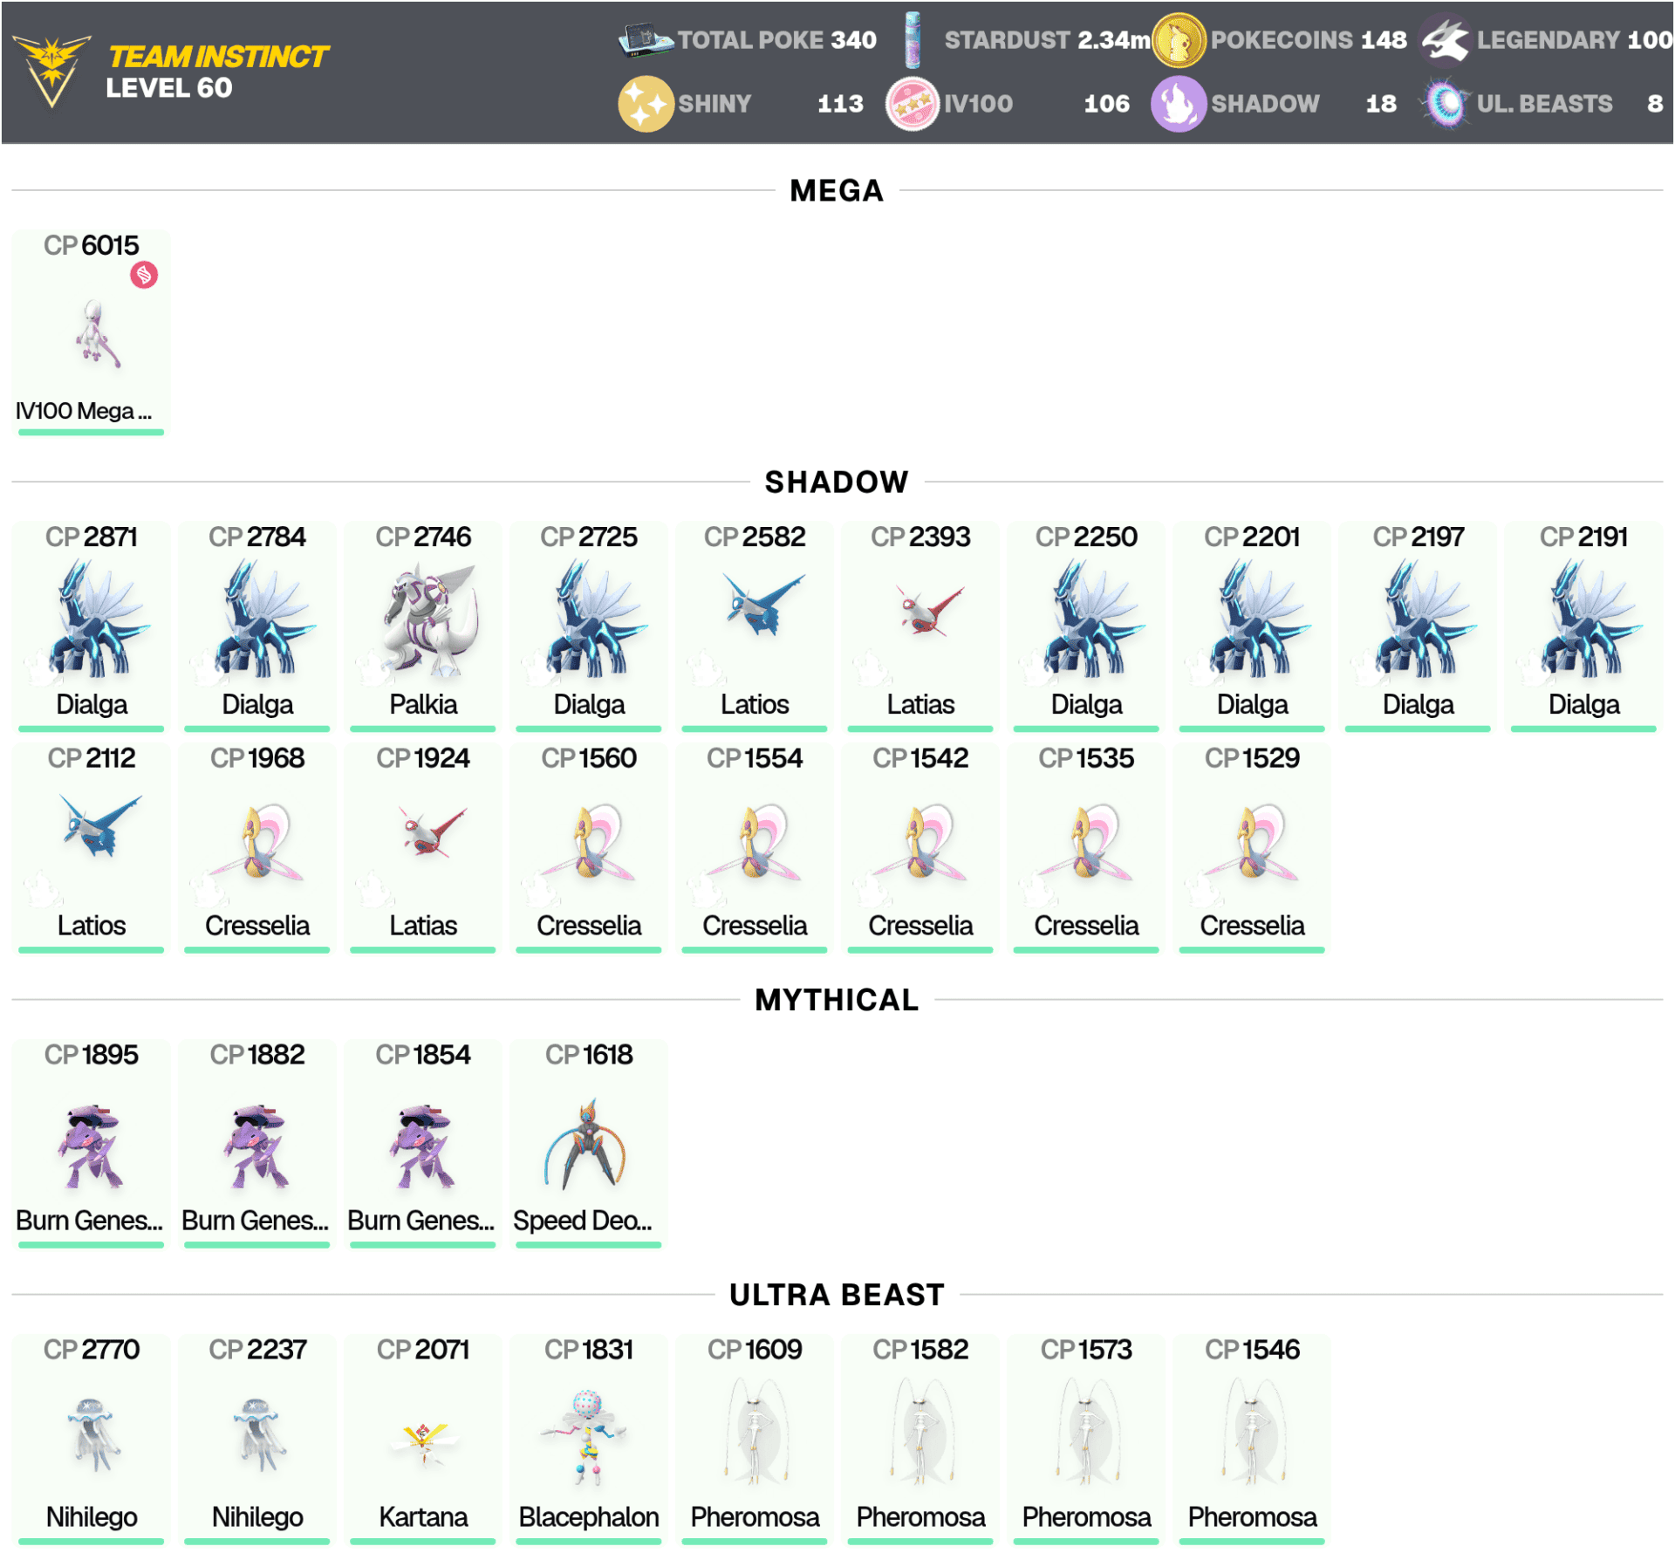Click the SHADOW section heading

click(837, 482)
